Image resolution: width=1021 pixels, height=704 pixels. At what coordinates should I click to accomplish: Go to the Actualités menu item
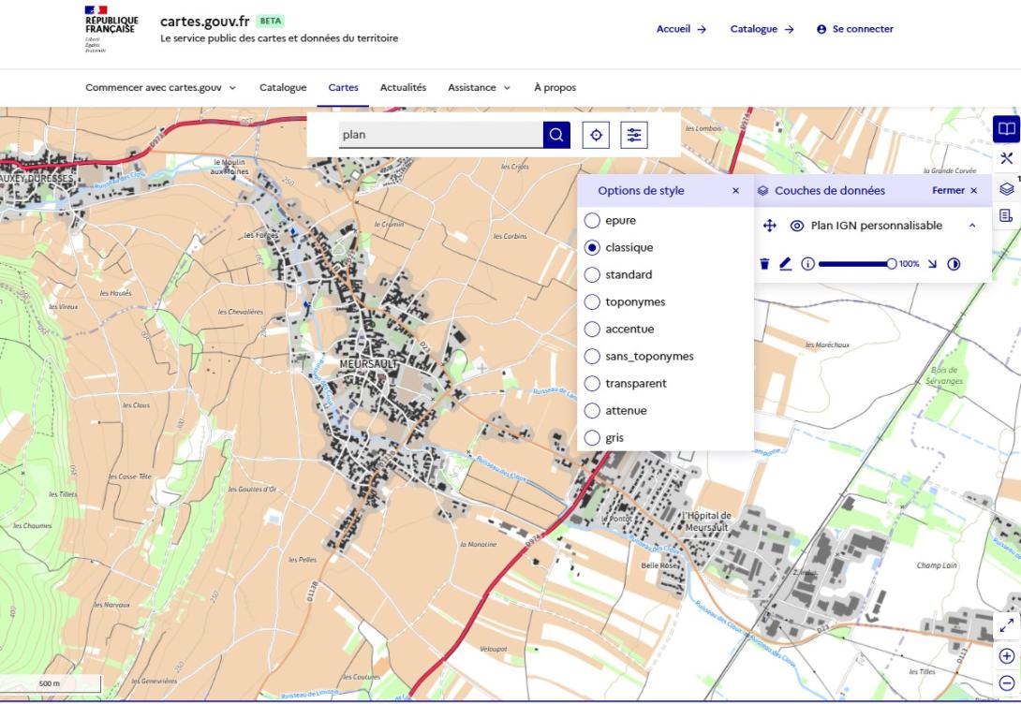pyautogui.click(x=403, y=88)
